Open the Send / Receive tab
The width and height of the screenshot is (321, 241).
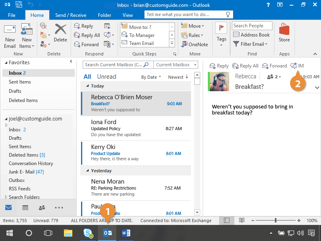coord(71,15)
